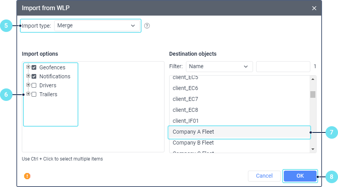
Task: Click the orange warning icon
Action: point(27,176)
